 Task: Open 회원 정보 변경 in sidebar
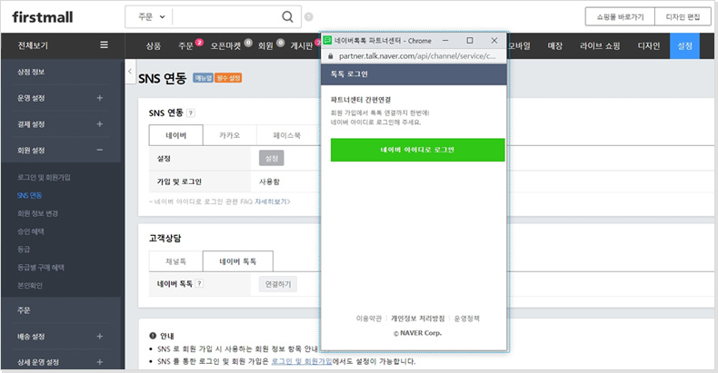(x=37, y=213)
